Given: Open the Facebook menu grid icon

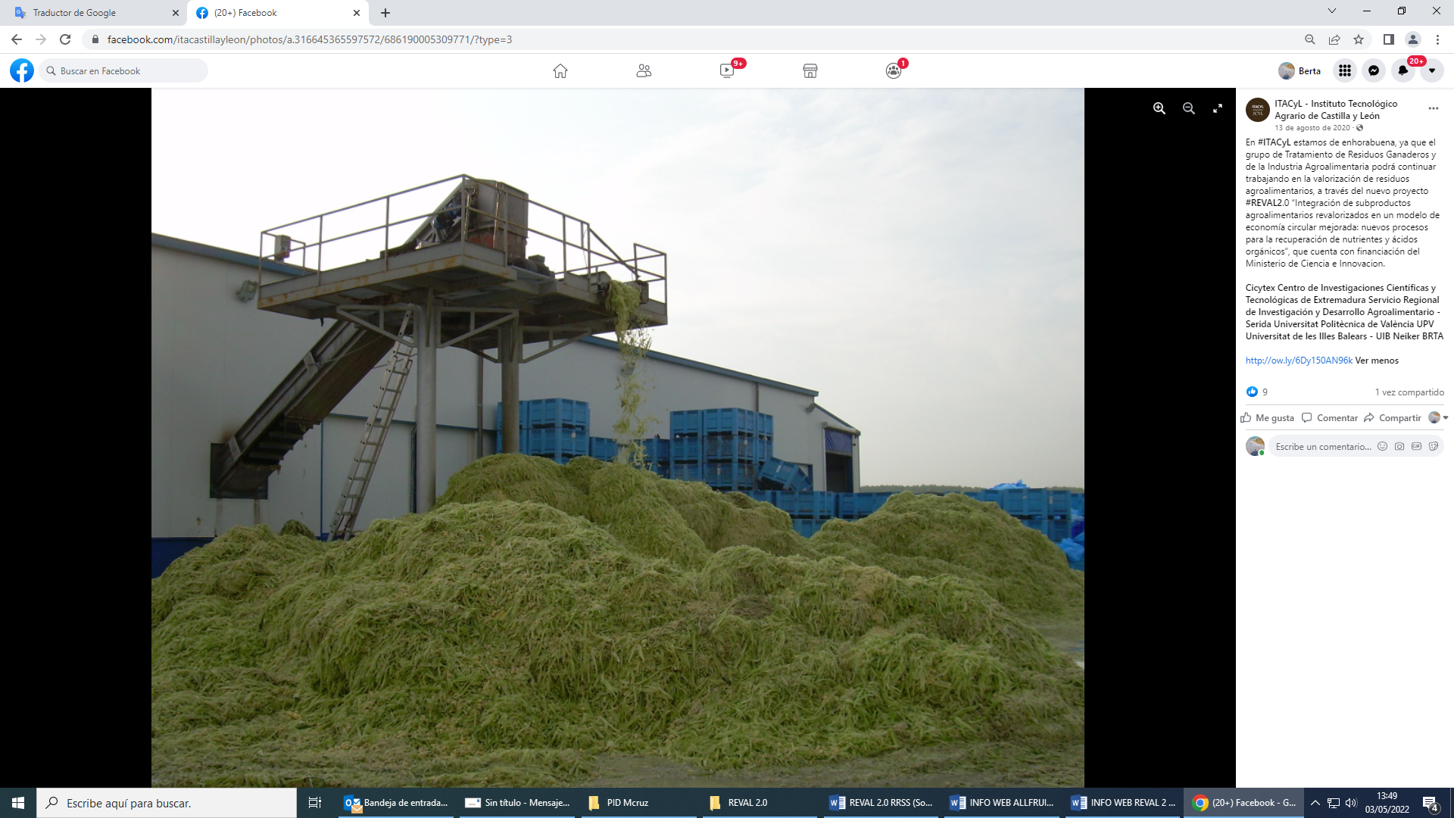Looking at the screenshot, I should 1345,70.
